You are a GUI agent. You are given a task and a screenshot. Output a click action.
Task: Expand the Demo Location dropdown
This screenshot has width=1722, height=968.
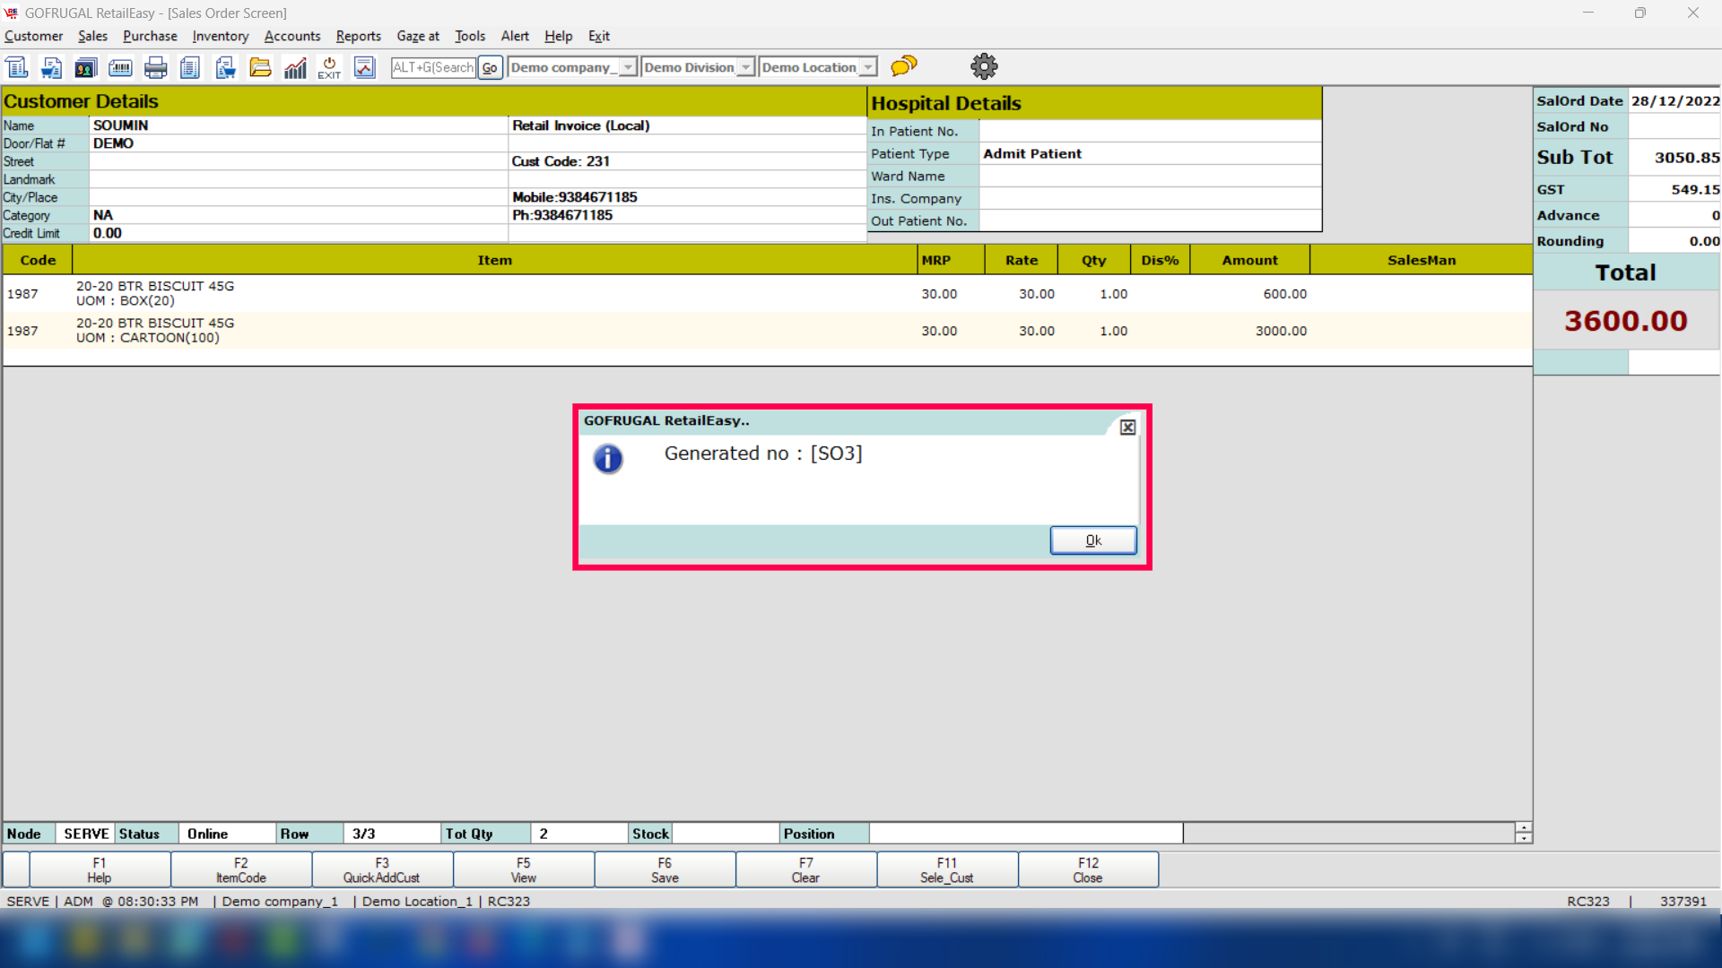pos(868,67)
